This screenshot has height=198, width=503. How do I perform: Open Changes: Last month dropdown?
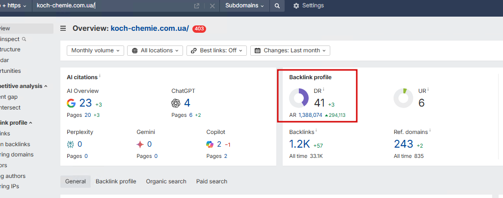[x=290, y=50]
